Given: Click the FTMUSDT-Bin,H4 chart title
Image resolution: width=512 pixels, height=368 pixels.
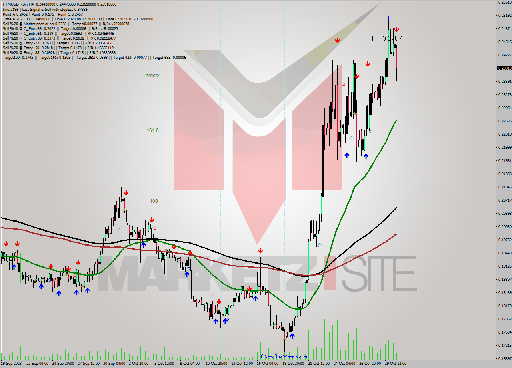Looking at the screenshot, I should point(18,4).
